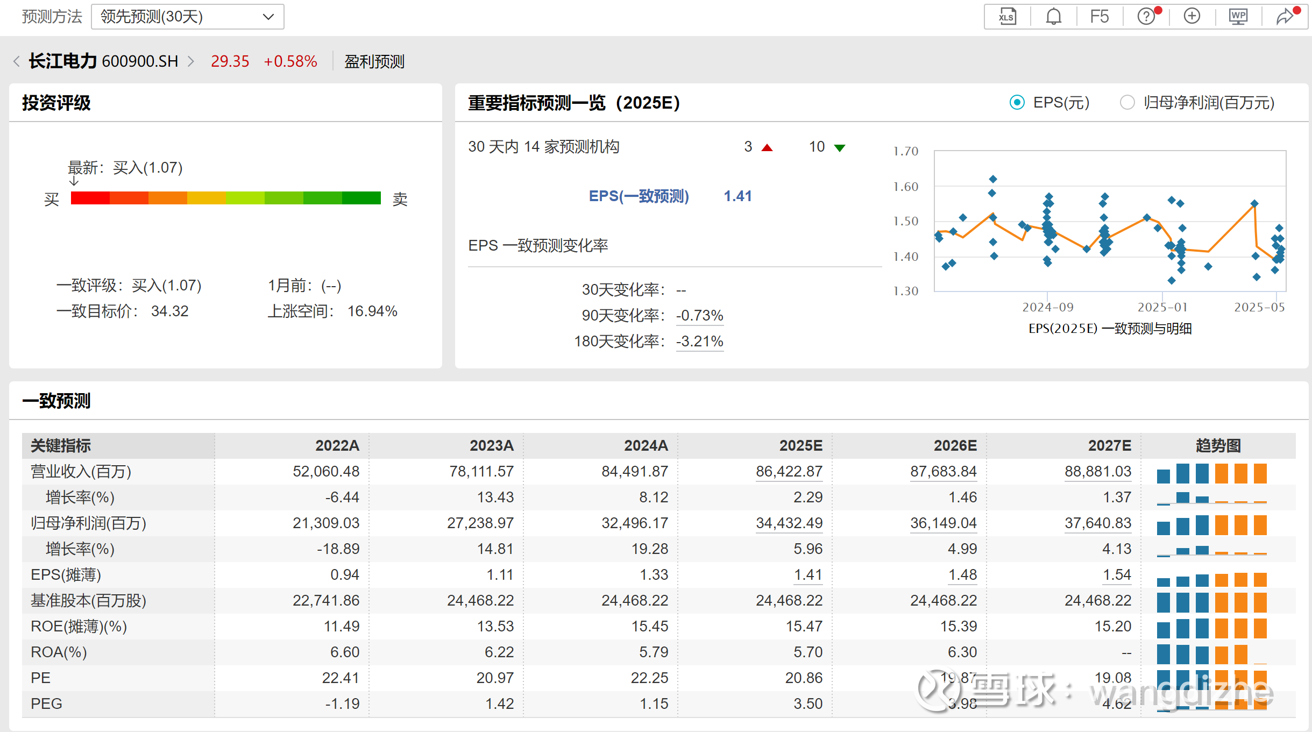This screenshot has width=1312, height=732.
Task: Click the ROA trend bar chart
Action: click(1211, 654)
